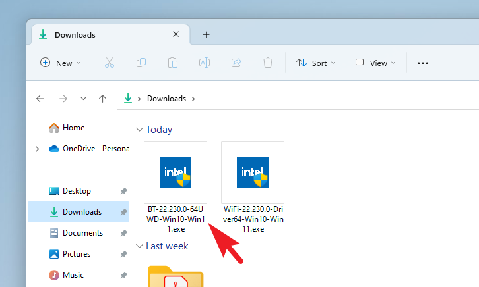Go back with the left arrow
This screenshot has width=479, height=287.
click(x=40, y=99)
